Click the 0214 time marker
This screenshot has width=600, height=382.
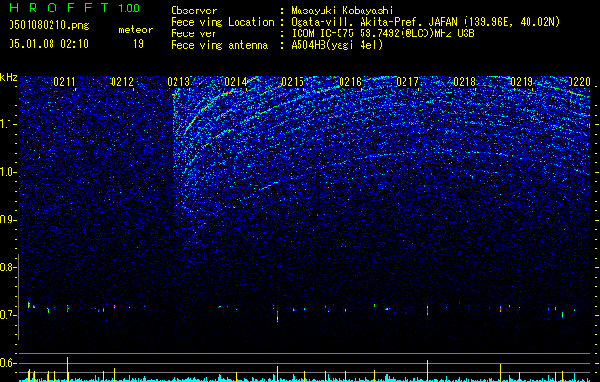[x=236, y=81]
